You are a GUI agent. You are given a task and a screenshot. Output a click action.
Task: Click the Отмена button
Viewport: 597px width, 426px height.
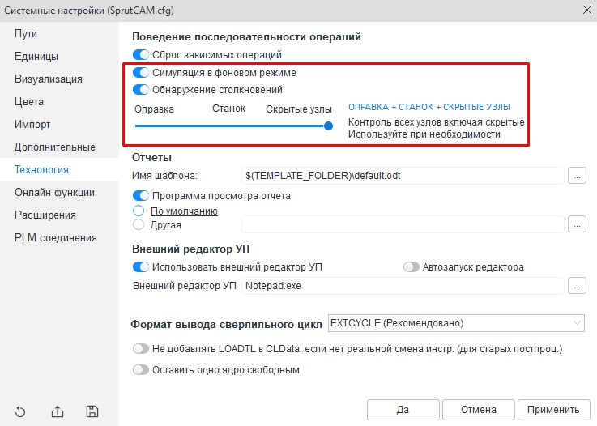(478, 410)
